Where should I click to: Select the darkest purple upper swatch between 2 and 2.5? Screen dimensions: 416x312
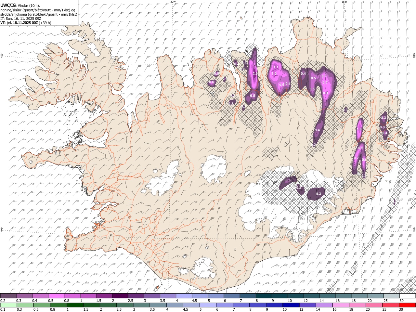tap(120, 296)
